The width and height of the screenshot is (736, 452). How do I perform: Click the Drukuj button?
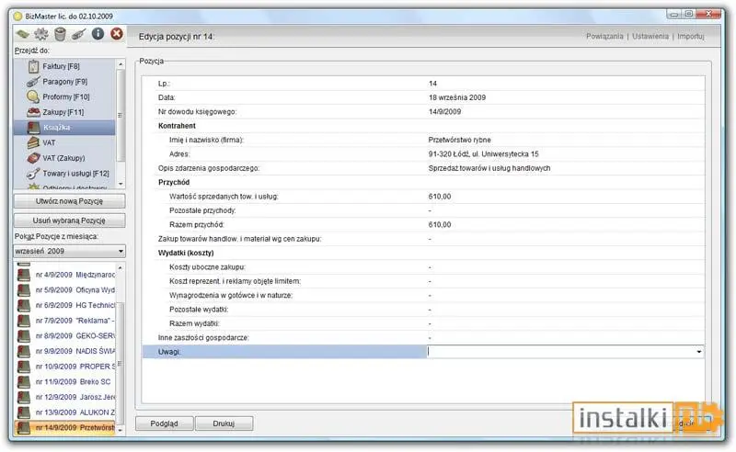coord(224,424)
